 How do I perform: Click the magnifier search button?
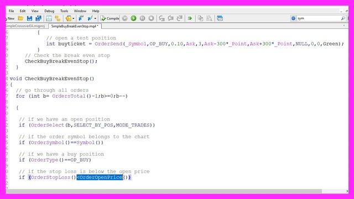(x=343, y=18)
